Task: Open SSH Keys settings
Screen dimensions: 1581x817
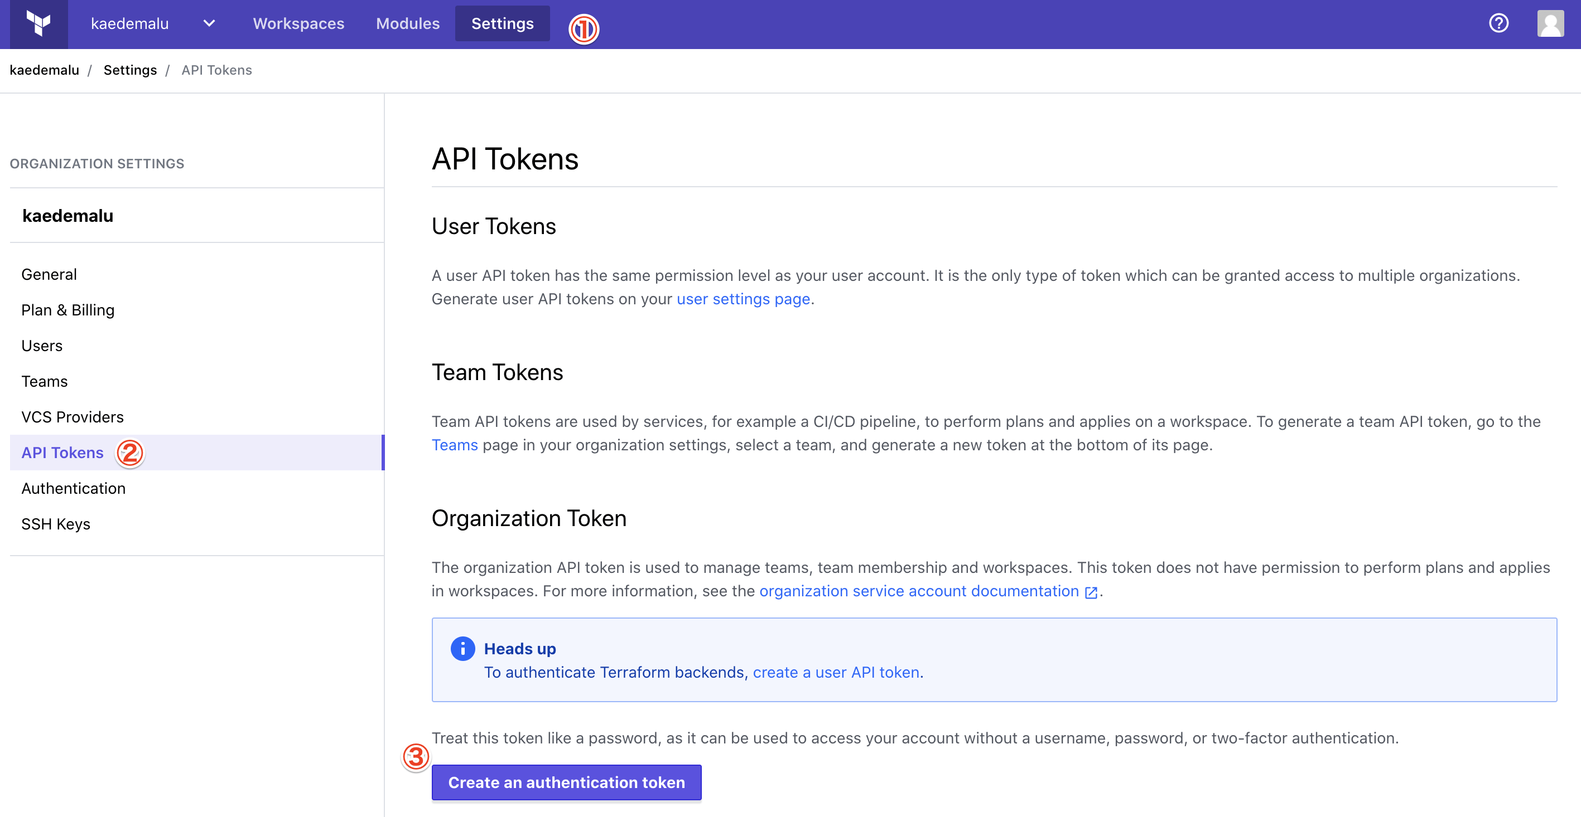Action: [55, 523]
